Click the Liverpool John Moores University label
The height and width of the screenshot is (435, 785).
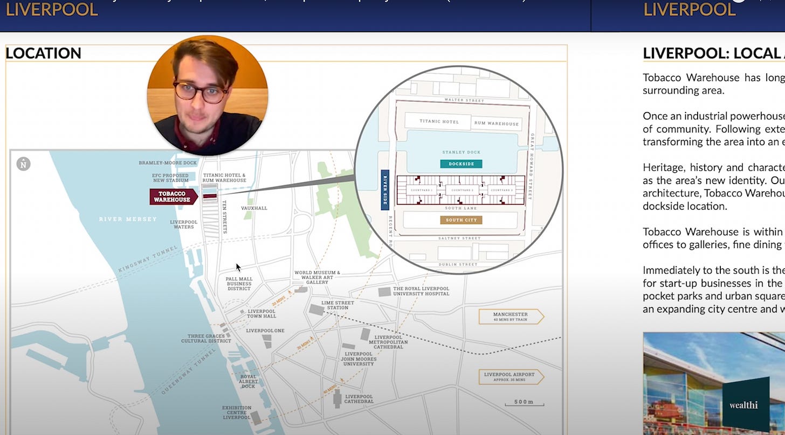(359, 359)
